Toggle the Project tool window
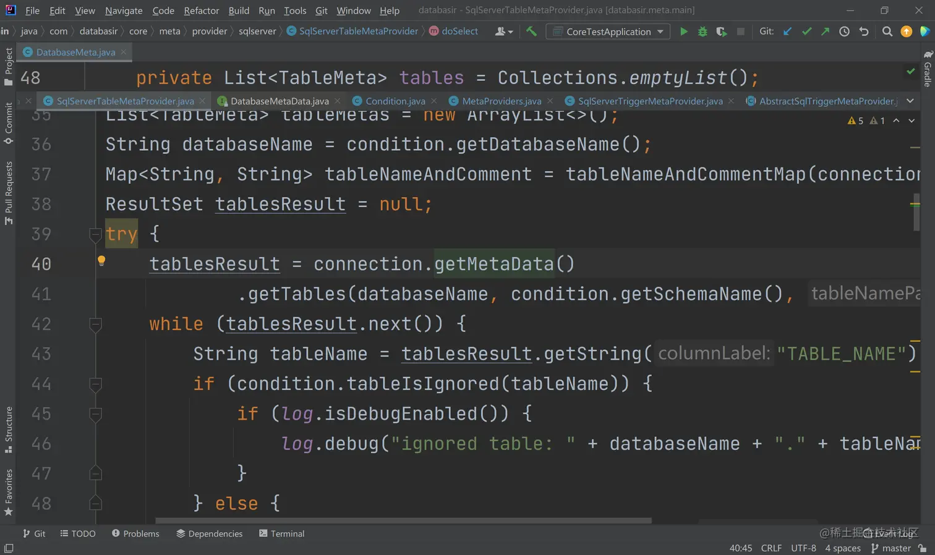 [8, 67]
